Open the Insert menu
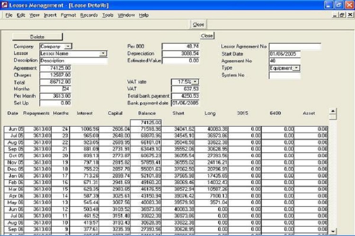The height and width of the screenshot is (236, 355). click(50, 15)
